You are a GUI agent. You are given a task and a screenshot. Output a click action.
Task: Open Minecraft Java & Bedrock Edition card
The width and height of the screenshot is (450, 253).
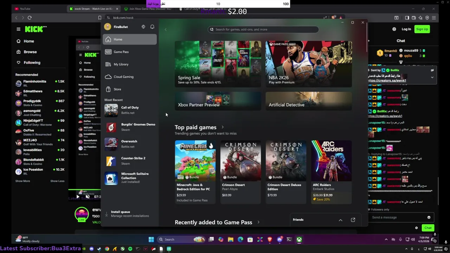tap(195, 172)
